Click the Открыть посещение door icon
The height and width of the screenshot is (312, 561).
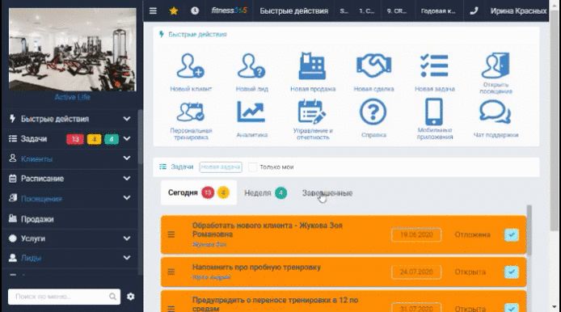point(496,65)
